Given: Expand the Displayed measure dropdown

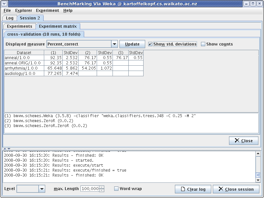Looking at the screenshot, I should [114, 44].
